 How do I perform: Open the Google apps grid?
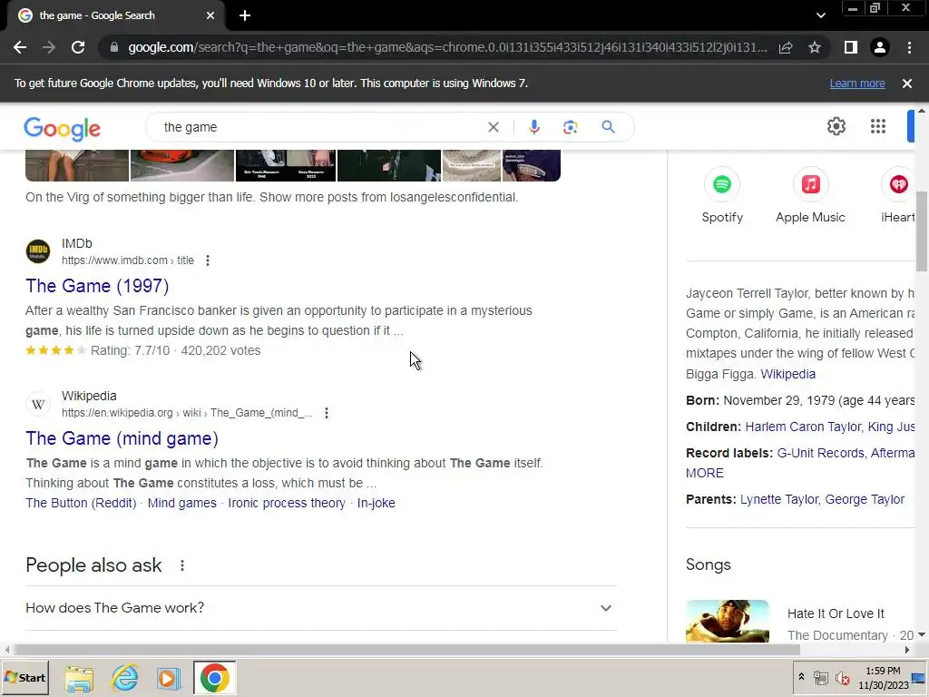(x=878, y=126)
